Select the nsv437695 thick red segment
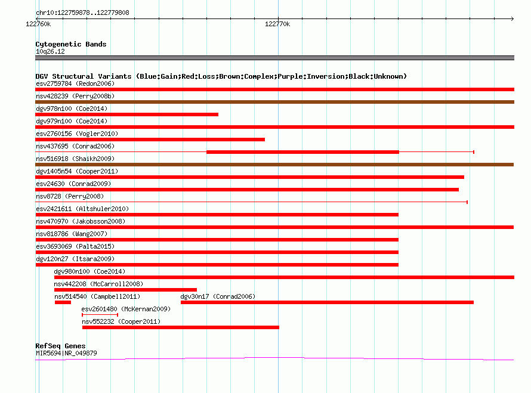The width and height of the screenshot is (531, 393). click(302, 152)
